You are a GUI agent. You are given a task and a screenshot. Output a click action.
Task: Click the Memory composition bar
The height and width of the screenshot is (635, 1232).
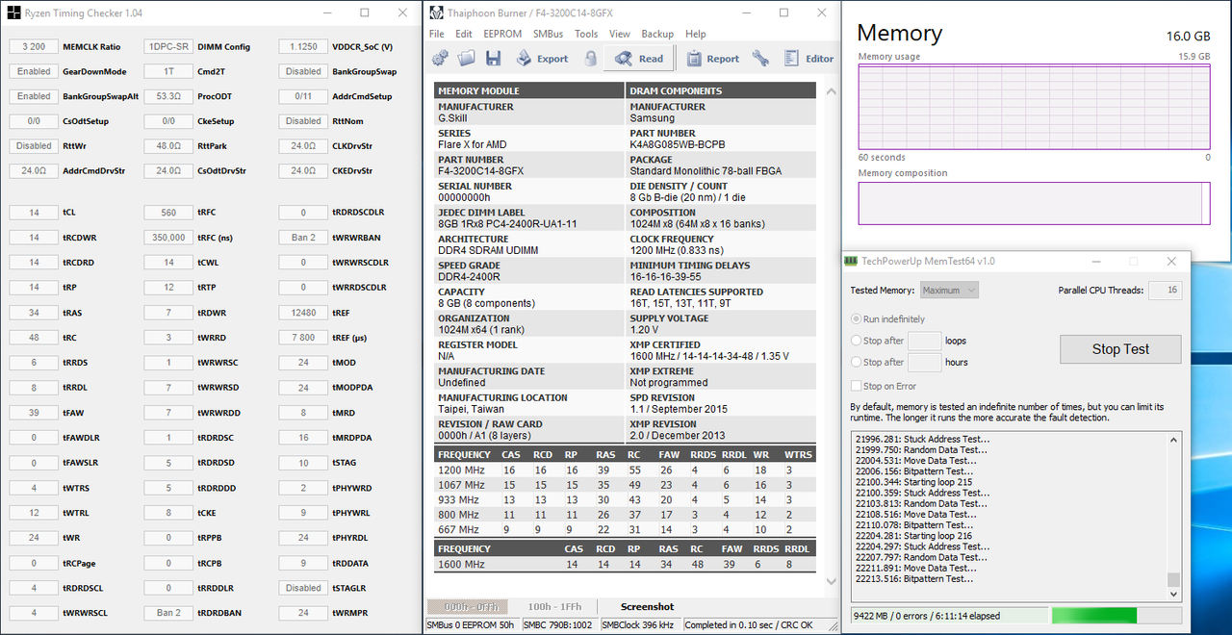point(1034,203)
